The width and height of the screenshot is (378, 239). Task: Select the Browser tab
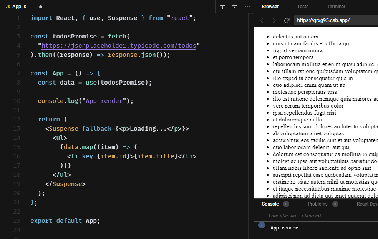pyautogui.click(x=270, y=6)
